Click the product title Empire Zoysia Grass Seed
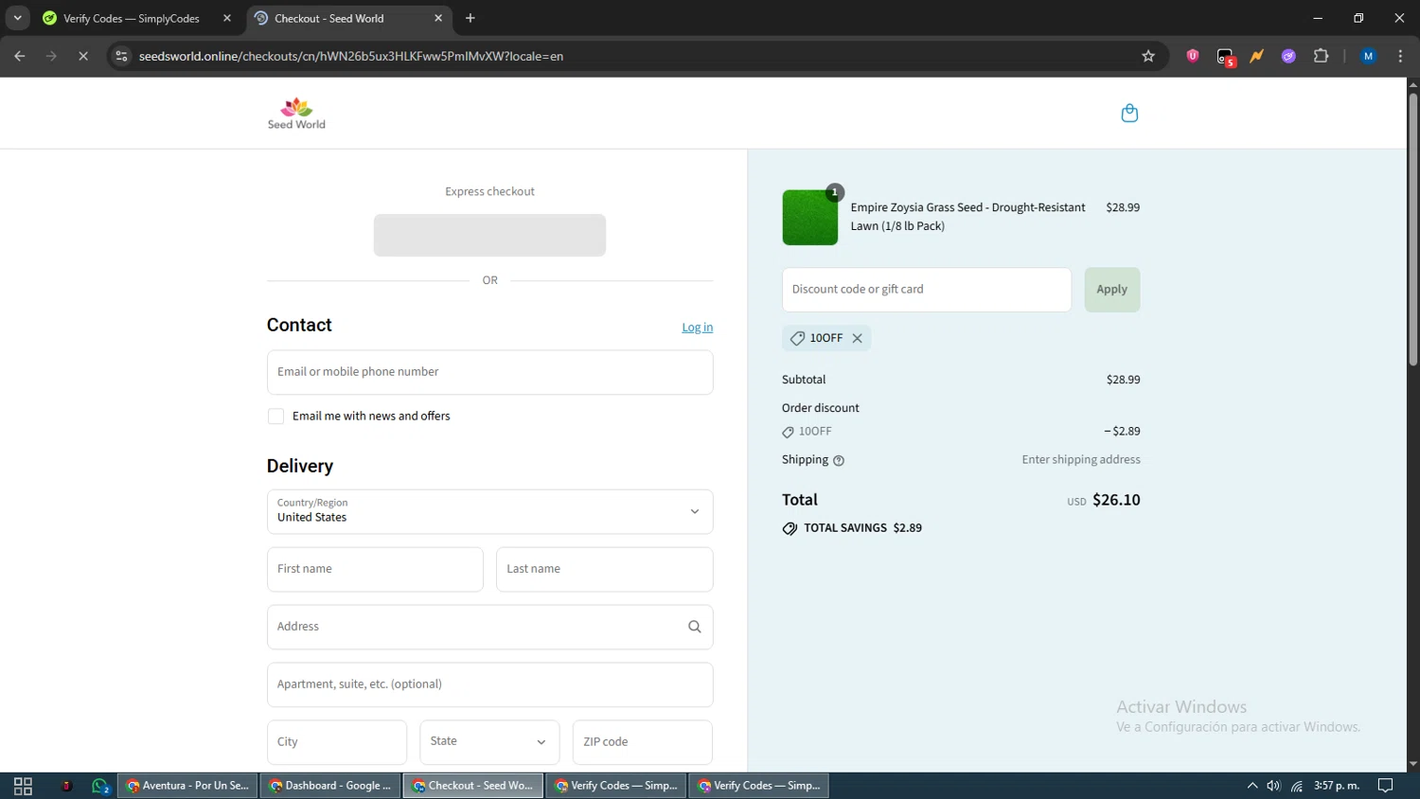The width and height of the screenshot is (1420, 799). [x=967, y=217]
